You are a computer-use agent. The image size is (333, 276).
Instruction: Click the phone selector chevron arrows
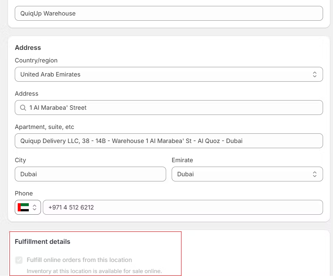coord(34,207)
